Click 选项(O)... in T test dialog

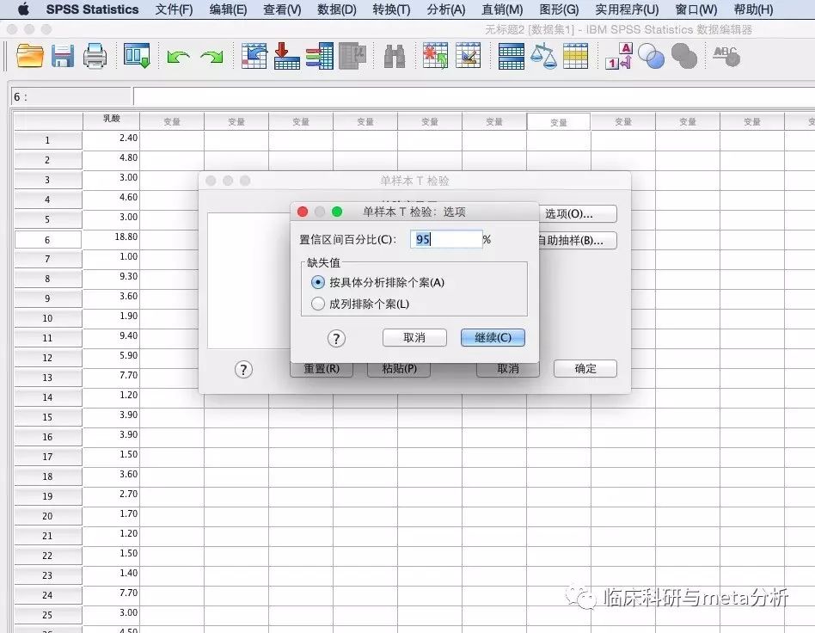(x=578, y=214)
